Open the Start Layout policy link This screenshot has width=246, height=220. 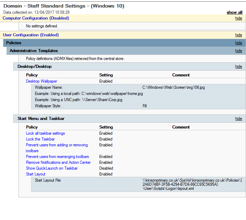pos(36,174)
